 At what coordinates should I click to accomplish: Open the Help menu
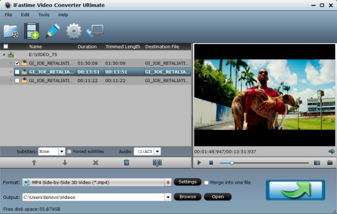[63, 15]
